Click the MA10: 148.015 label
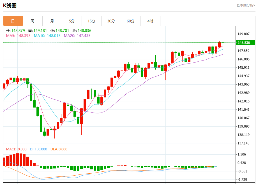This screenshot has width=258, height=184. pos(47,36)
